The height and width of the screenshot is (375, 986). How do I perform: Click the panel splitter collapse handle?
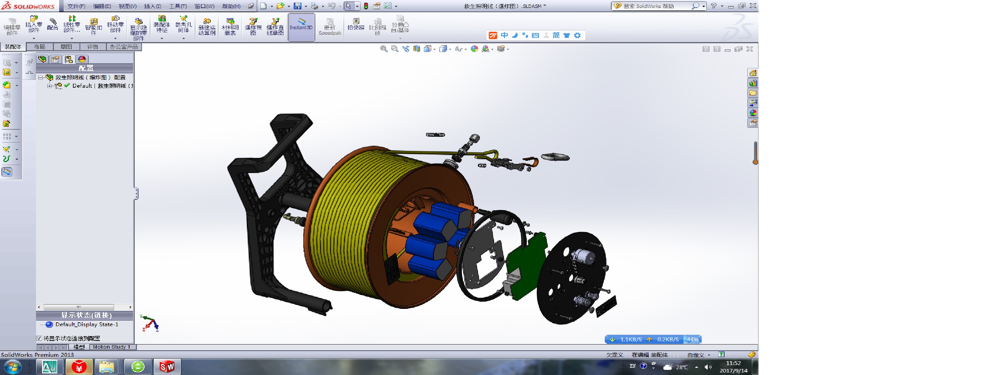[x=136, y=193]
